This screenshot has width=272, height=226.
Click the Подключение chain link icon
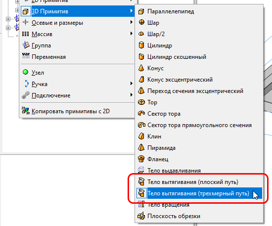coord(26,95)
